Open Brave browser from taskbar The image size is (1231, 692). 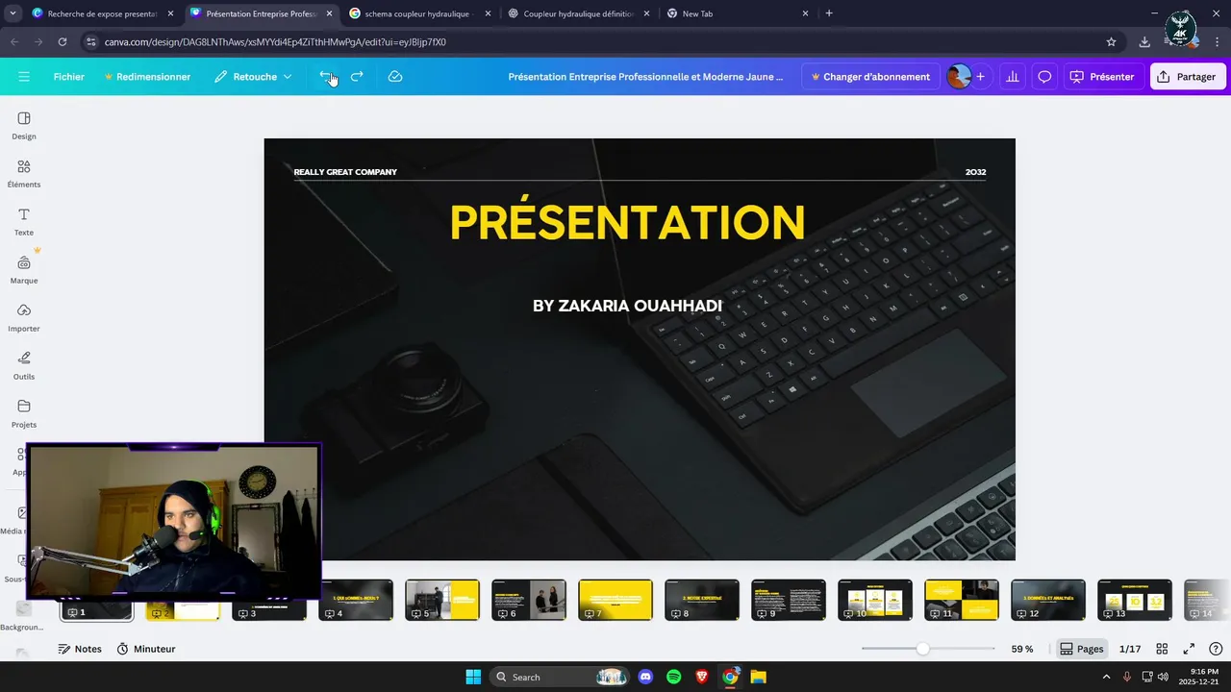pyautogui.click(x=702, y=677)
